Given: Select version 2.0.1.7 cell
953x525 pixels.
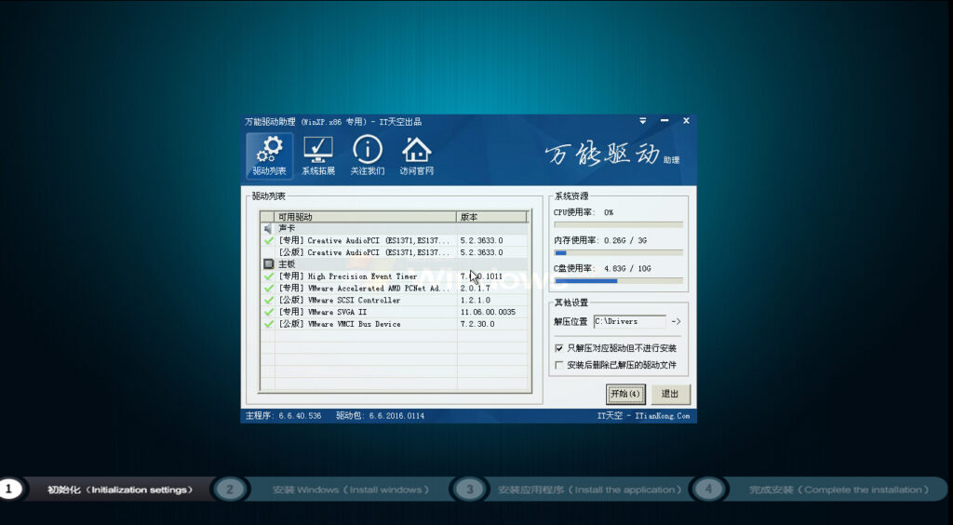Looking at the screenshot, I should click(x=476, y=288).
